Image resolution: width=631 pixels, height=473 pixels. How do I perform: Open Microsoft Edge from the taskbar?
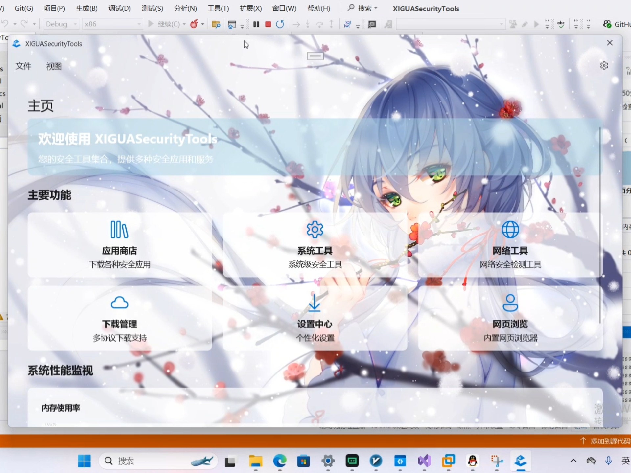click(x=280, y=461)
